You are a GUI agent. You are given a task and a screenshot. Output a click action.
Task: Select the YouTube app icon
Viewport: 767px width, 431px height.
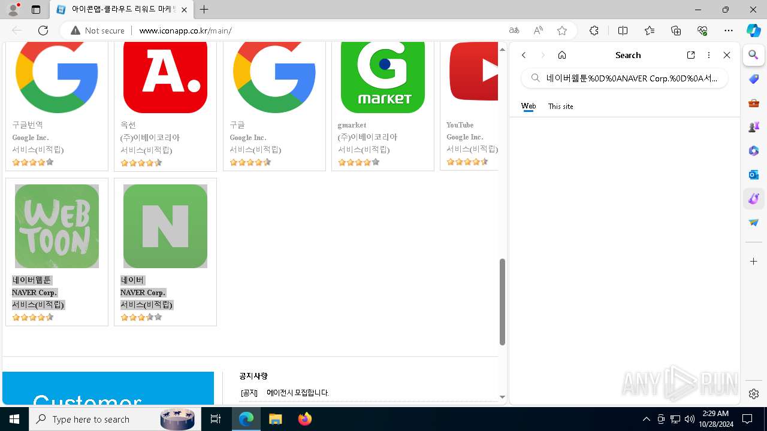point(473,72)
